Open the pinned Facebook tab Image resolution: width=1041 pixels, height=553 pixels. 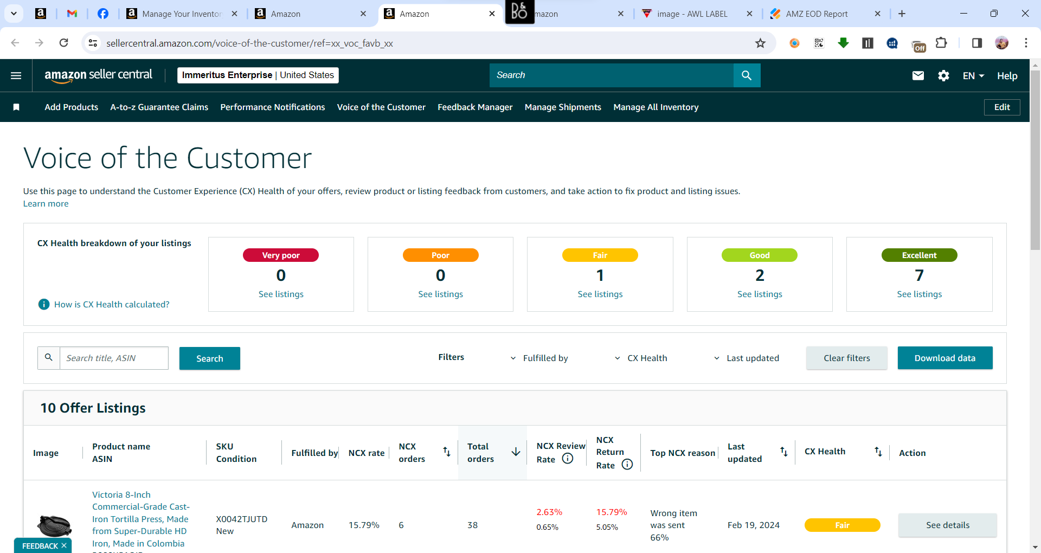[x=103, y=14]
